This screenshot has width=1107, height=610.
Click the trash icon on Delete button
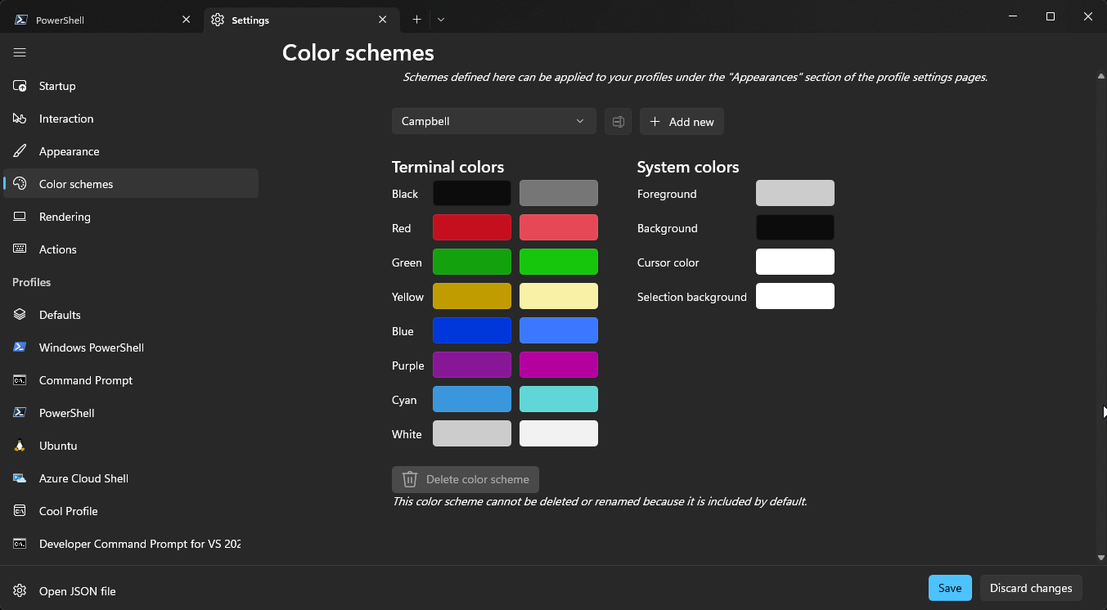point(410,479)
